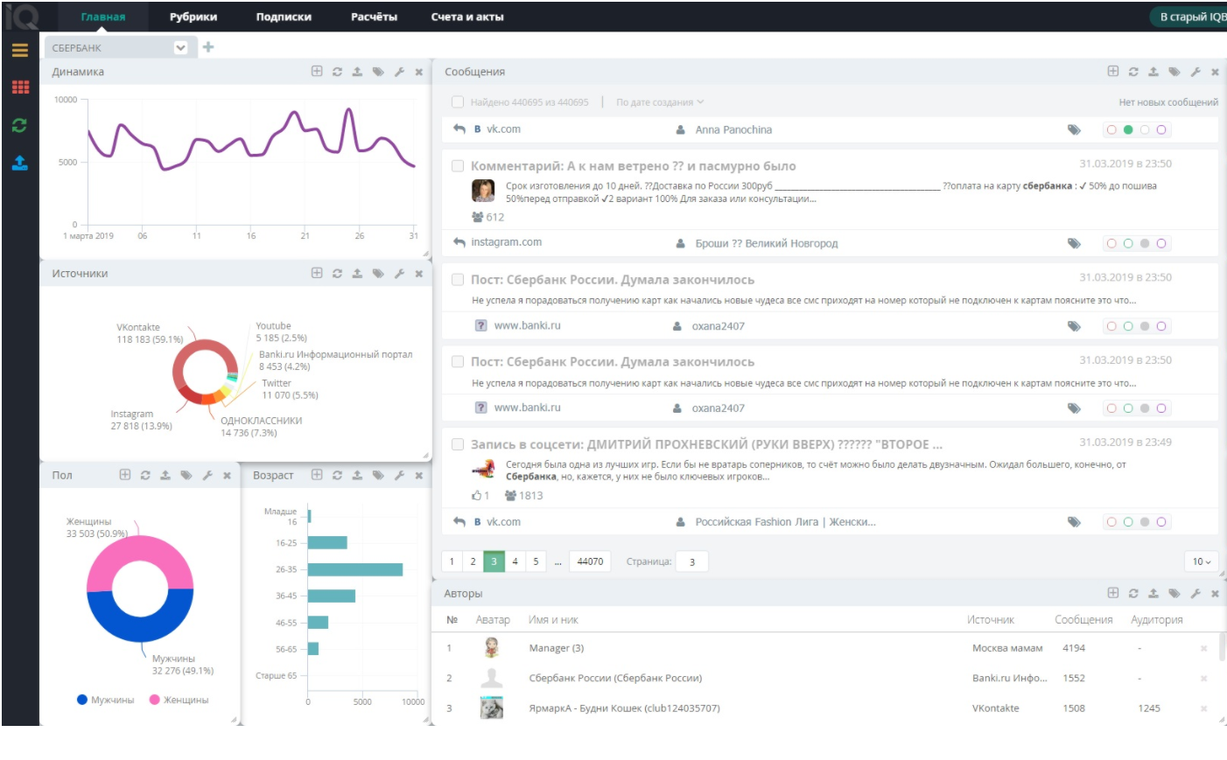1227x760 pixels.
Task: Open Авторы panel settings wrench
Action: pos(1195,593)
